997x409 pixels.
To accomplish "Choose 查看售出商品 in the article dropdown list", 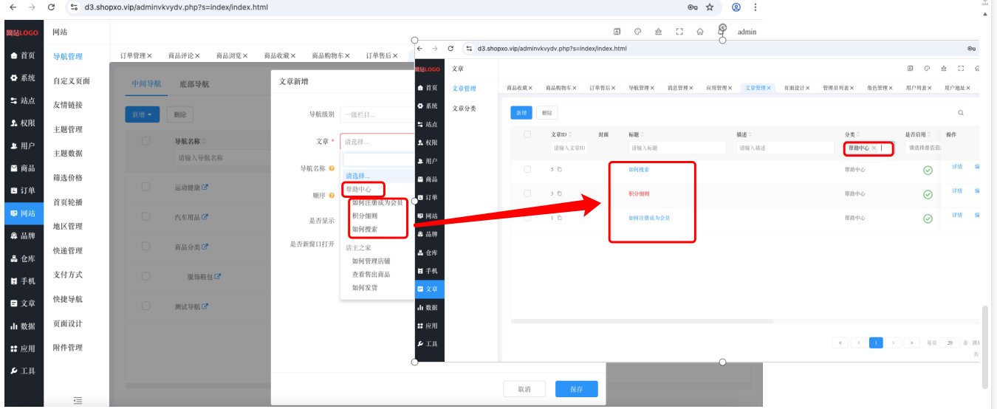I will pos(371,275).
